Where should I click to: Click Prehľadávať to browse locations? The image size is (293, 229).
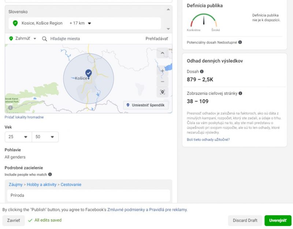pyautogui.click(x=157, y=39)
